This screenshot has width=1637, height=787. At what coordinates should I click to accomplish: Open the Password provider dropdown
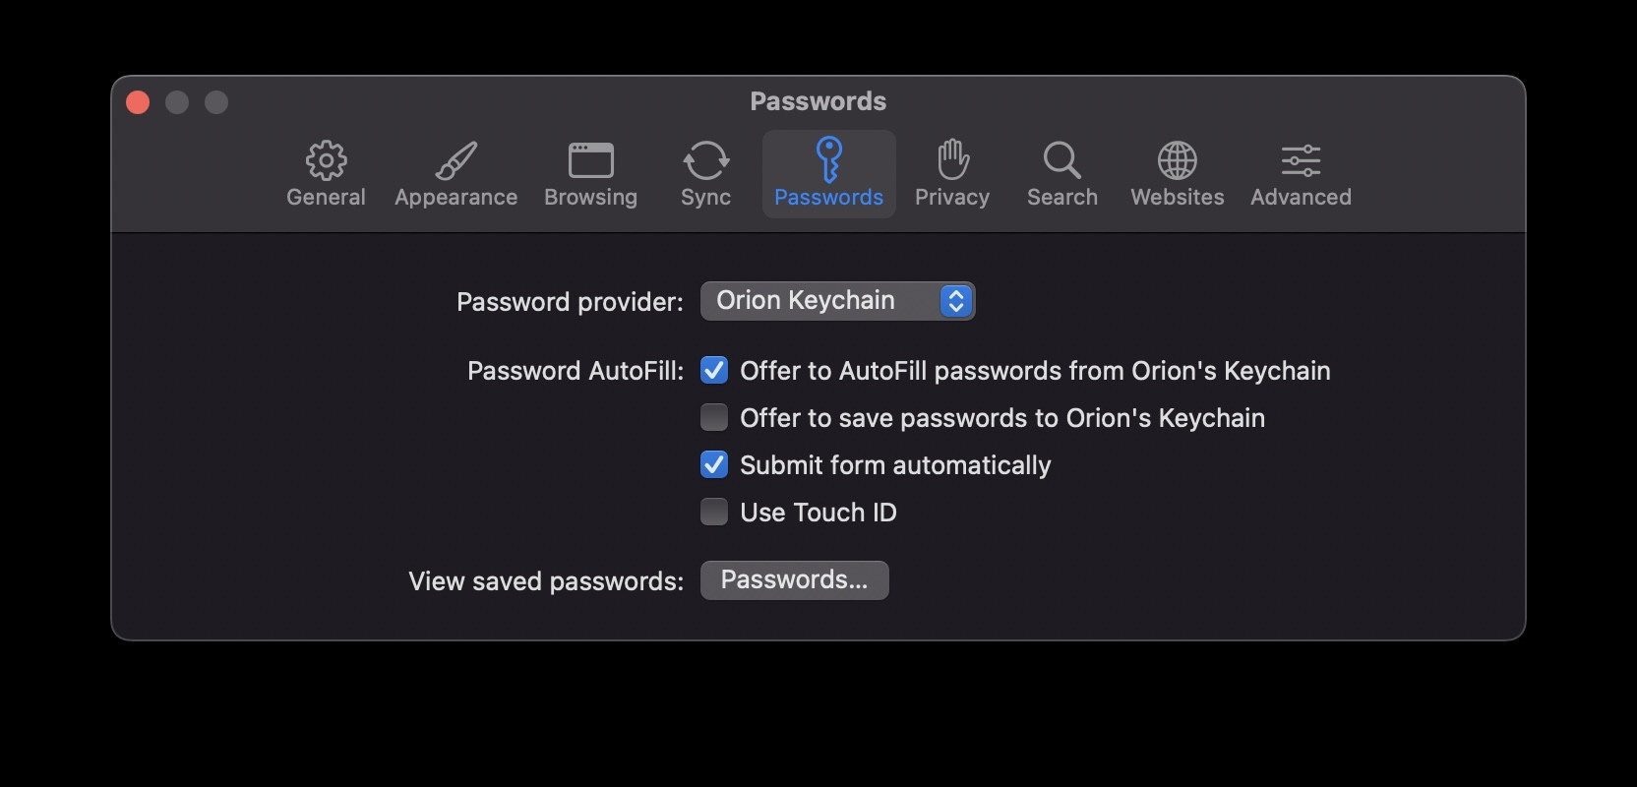coord(836,301)
